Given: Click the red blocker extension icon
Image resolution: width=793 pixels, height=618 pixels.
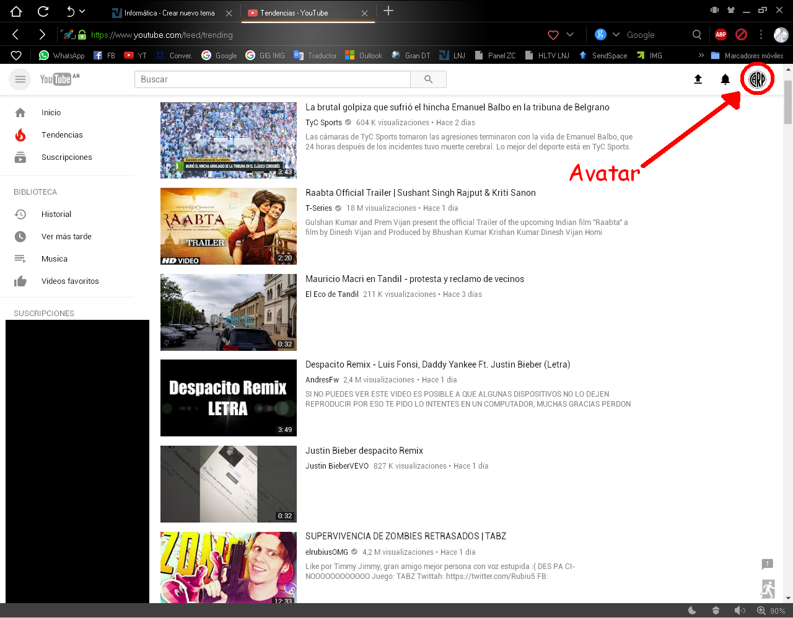Looking at the screenshot, I should click(741, 35).
